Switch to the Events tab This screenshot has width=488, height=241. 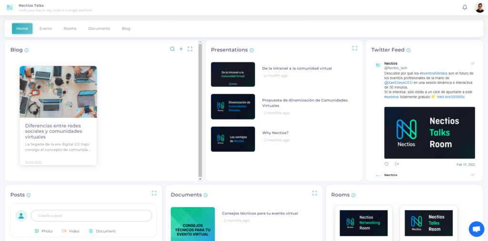coord(46,29)
